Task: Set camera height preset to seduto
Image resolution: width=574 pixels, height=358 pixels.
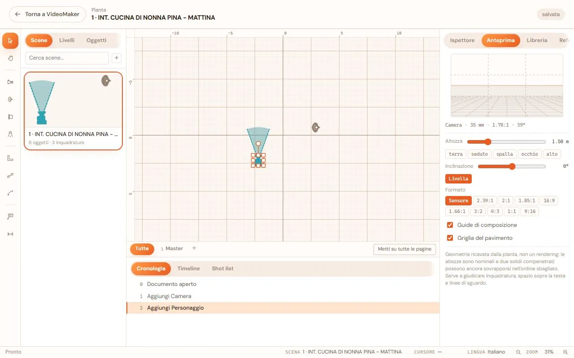Action: pos(479,154)
